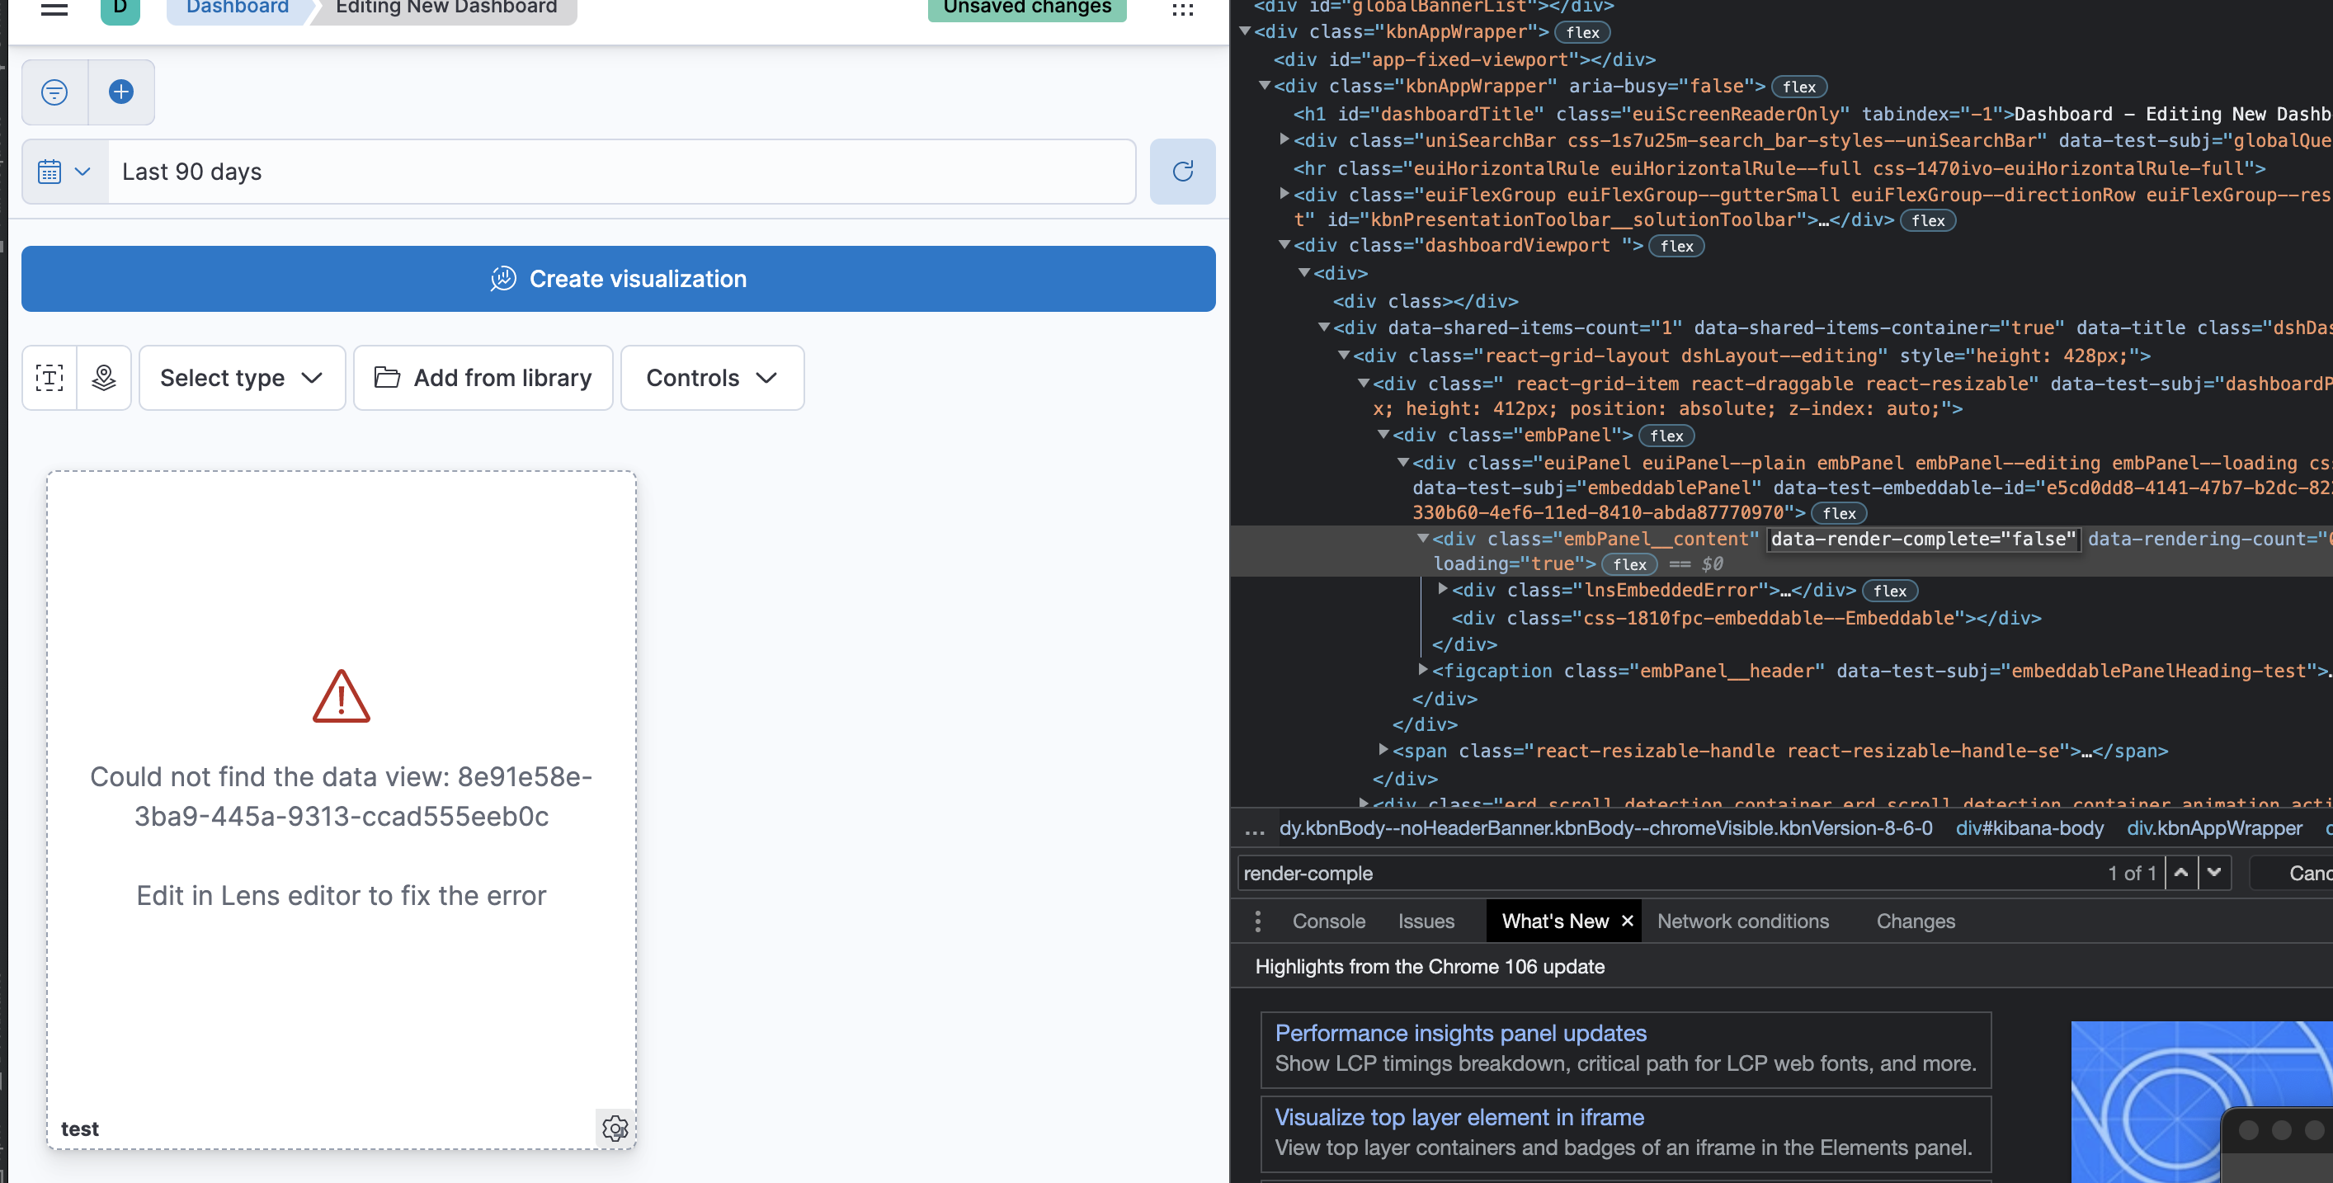Click the refresh query button
Viewport: 2333px width, 1183px height.
click(1182, 172)
